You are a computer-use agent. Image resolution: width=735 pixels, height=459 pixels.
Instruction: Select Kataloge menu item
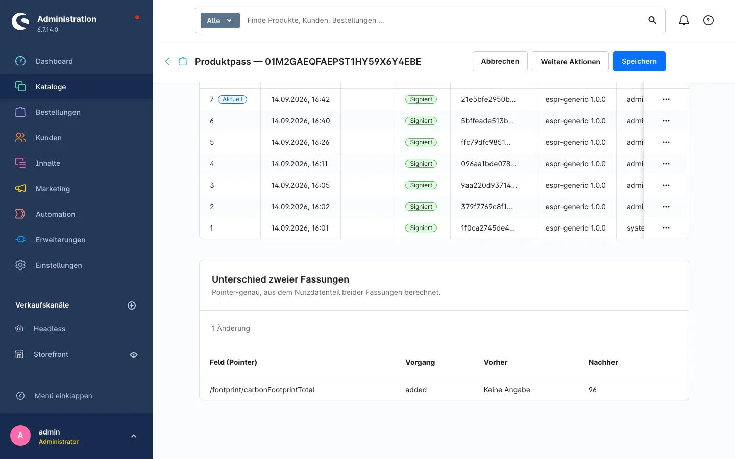[77, 87]
